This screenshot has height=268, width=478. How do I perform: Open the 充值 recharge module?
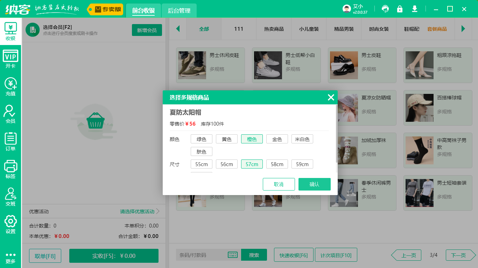[x=10, y=87]
